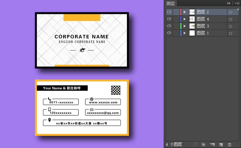Target 图层 1 via its circle icon
Viewport: 241px width, 148px height.
[230, 33]
